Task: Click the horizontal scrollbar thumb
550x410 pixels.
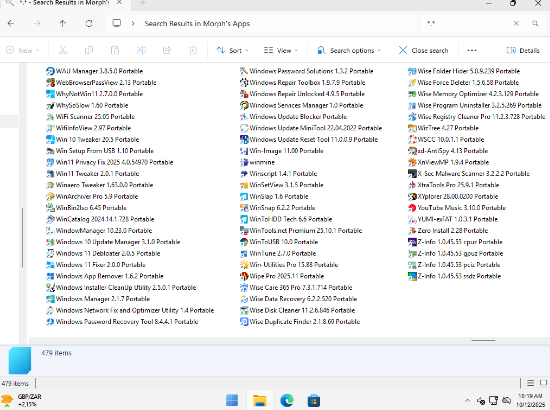Action: (483, 340)
